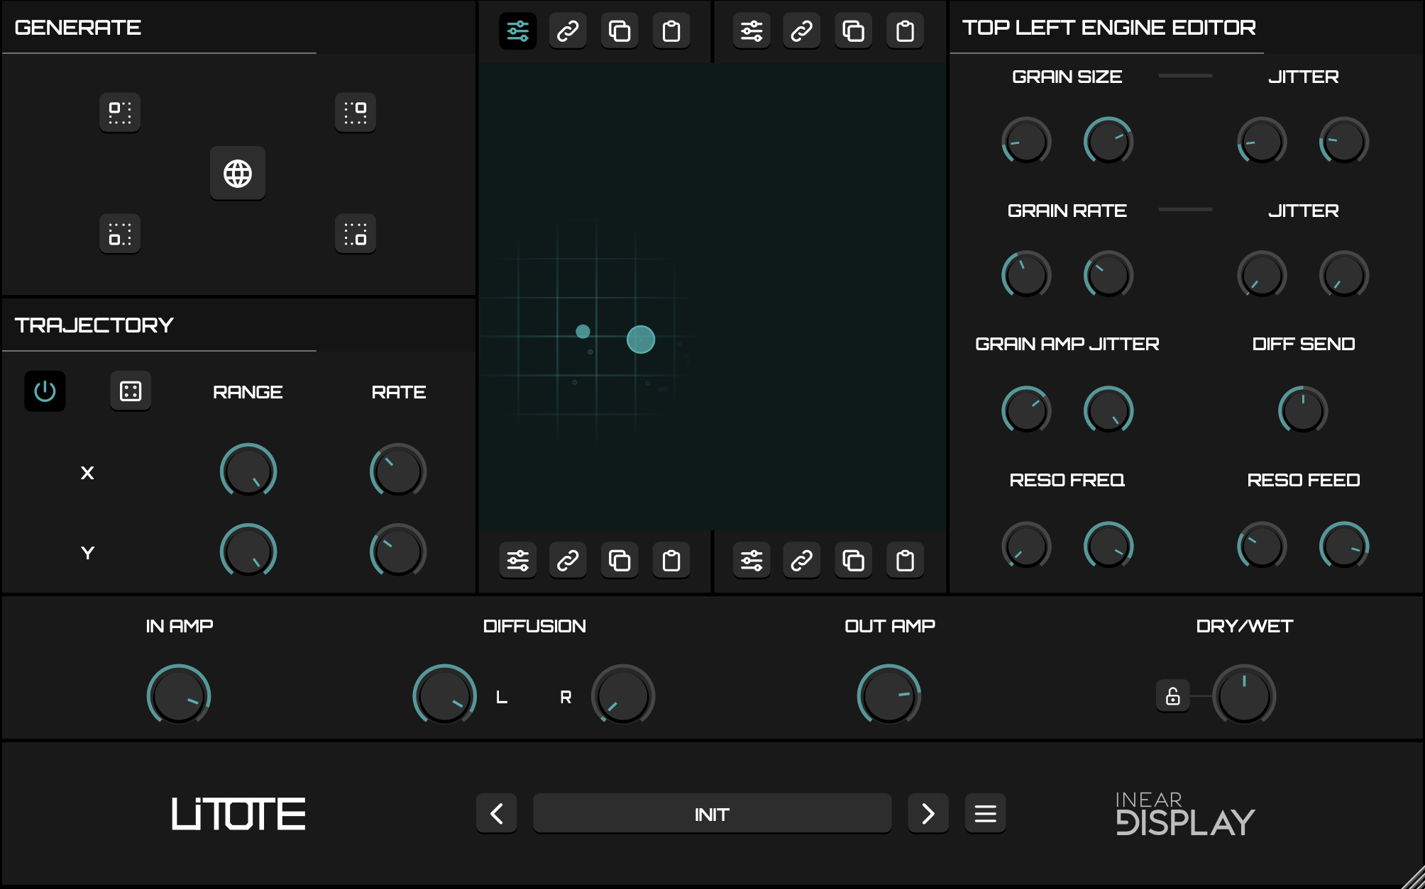Go to the next preset

(x=928, y=813)
